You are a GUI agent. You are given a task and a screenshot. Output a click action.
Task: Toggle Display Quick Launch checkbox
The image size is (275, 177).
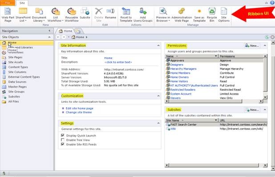pyautogui.click(x=62, y=135)
